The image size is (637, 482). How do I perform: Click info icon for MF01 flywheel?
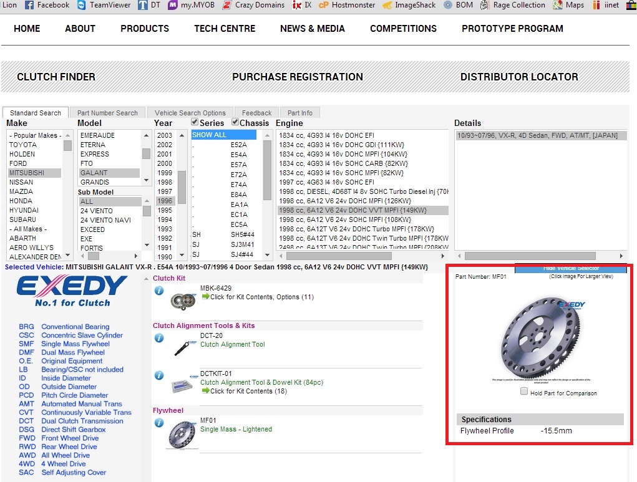click(x=159, y=423)
